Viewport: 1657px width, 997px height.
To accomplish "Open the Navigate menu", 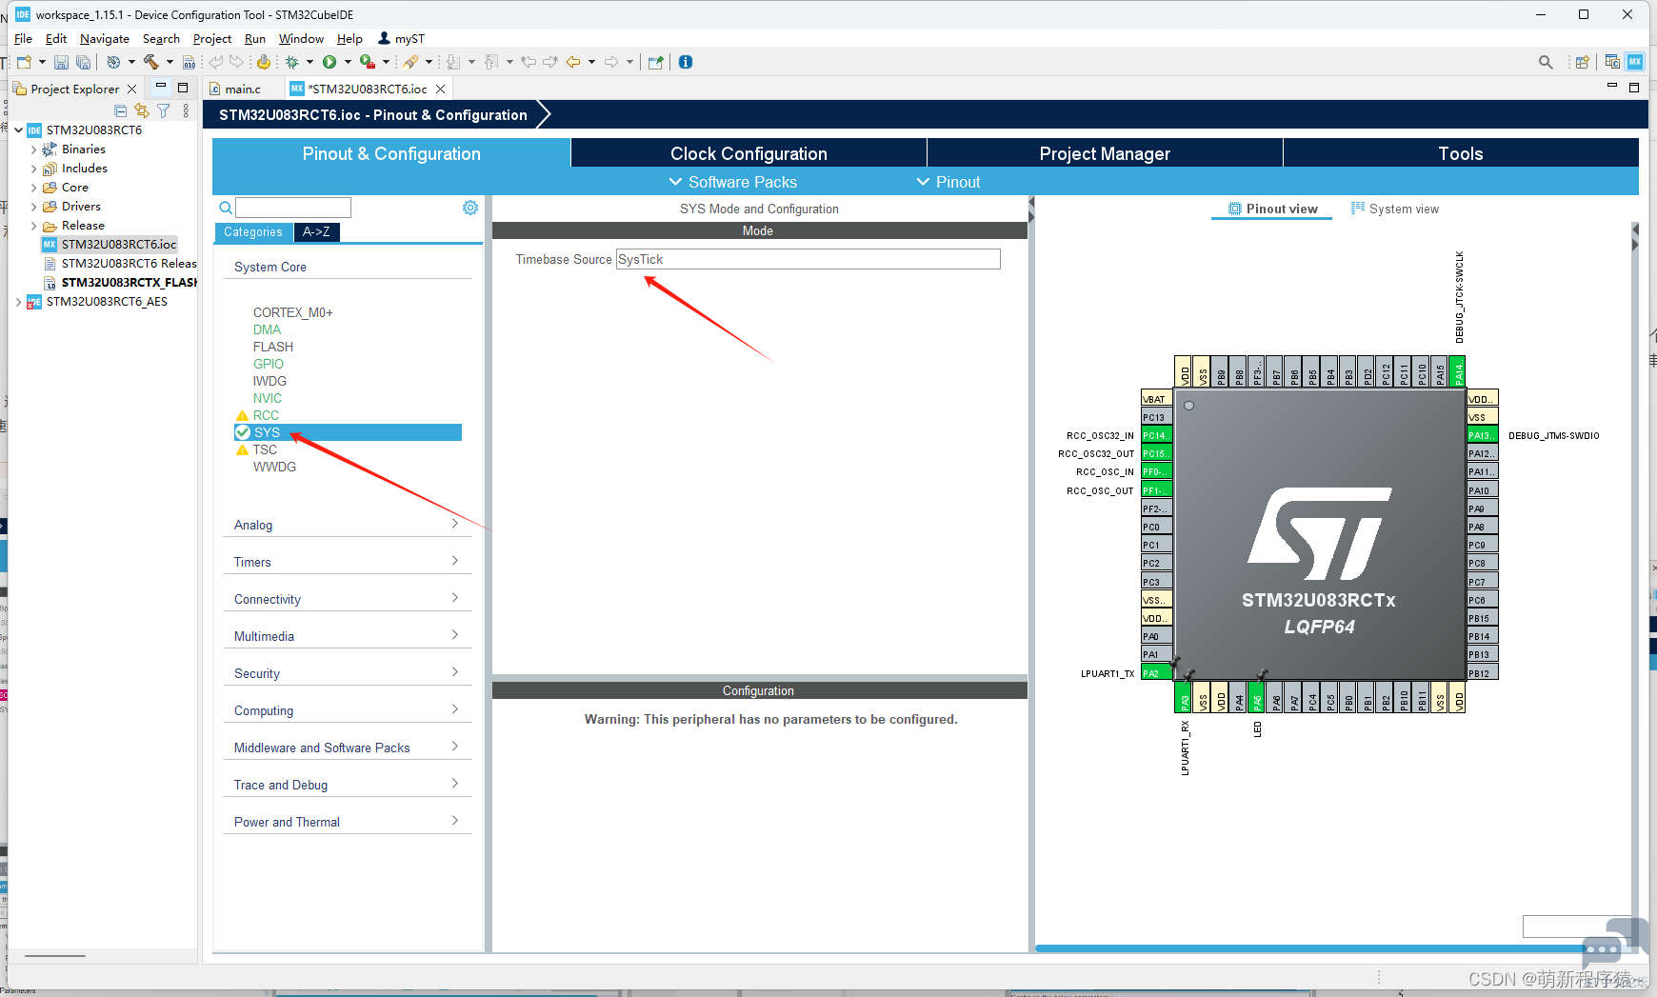I will tap(105, 39).
